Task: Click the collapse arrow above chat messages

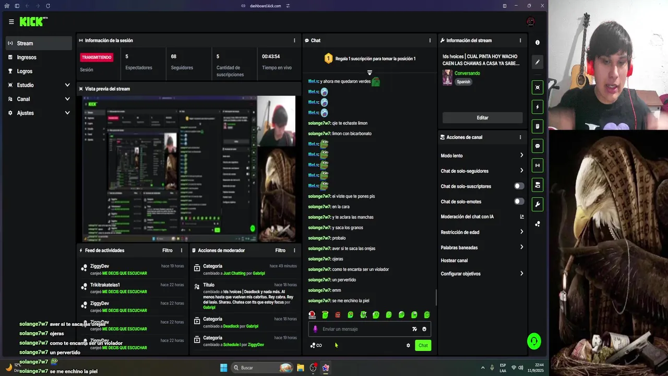Action: pyautogui.click(x=369, y=72)
